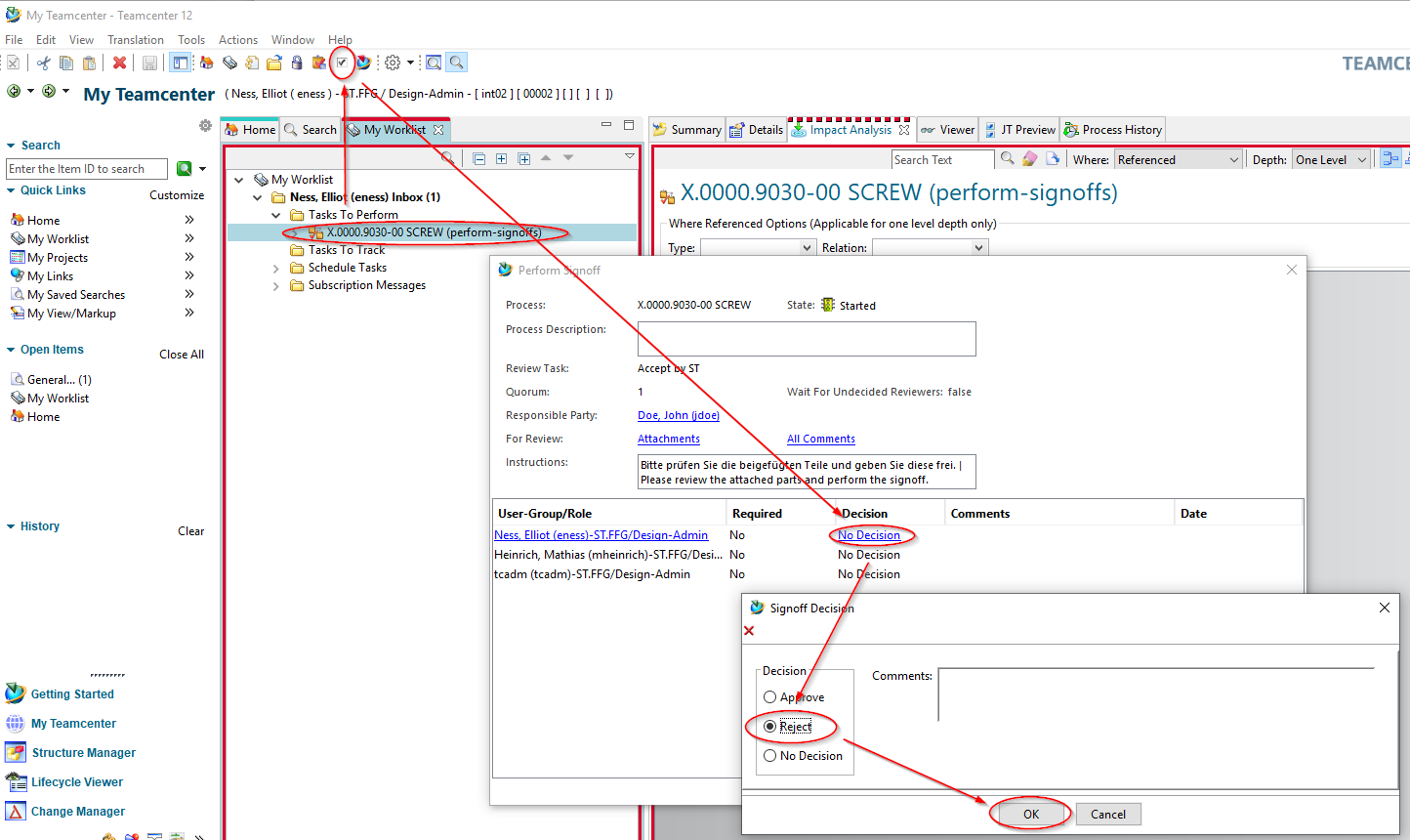Click Close All in Open Items

[182, 355]
